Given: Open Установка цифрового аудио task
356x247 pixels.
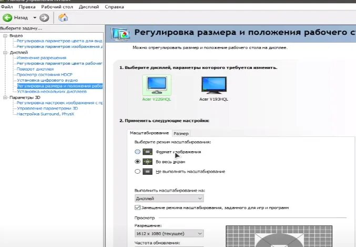Looking at the screenshot, I should click(47, 80).
